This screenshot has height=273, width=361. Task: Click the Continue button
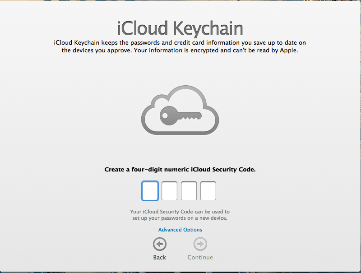200,248
